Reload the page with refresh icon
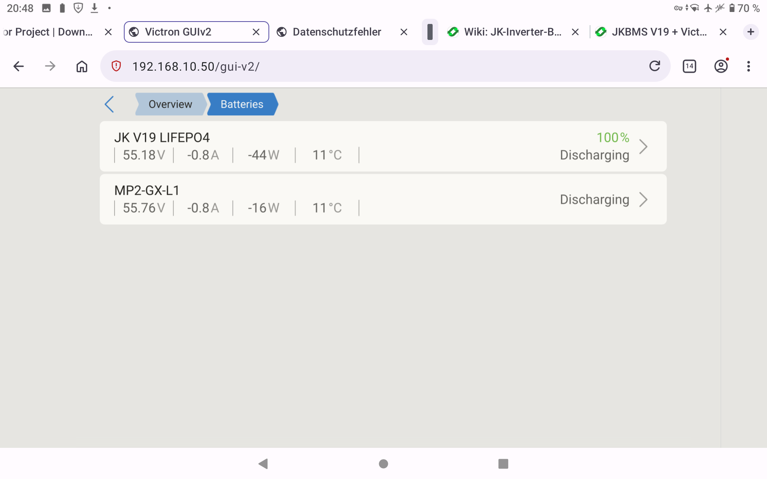Screen dimensions: 767x479 pyautogui.click(x=654, y=66)
